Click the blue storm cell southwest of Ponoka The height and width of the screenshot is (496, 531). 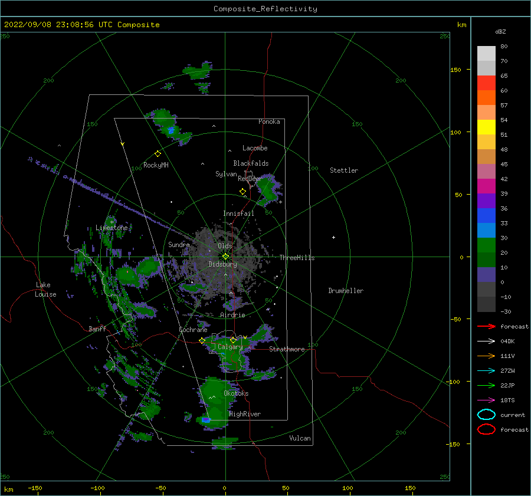click(171, 130)
